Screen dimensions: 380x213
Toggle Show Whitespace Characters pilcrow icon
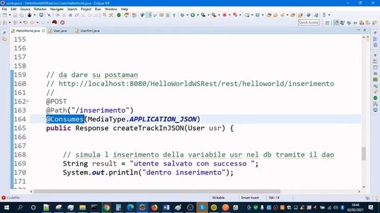[174, 15]
